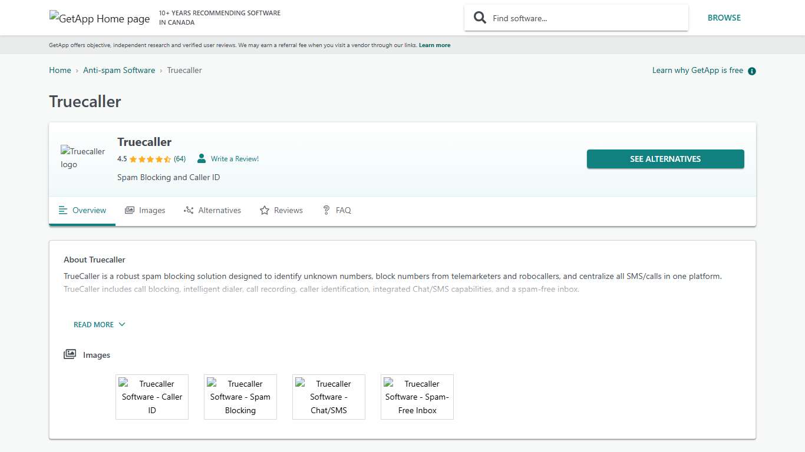
Task: Click the person icon beside Write a Review
Action: coord(202,159)
